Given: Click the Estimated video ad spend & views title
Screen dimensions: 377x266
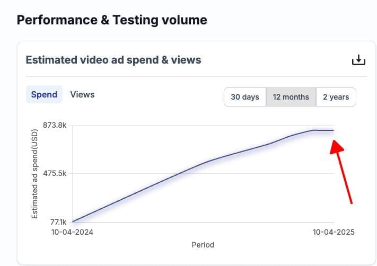Looking at the screenshot, I should tap(113, 60).
